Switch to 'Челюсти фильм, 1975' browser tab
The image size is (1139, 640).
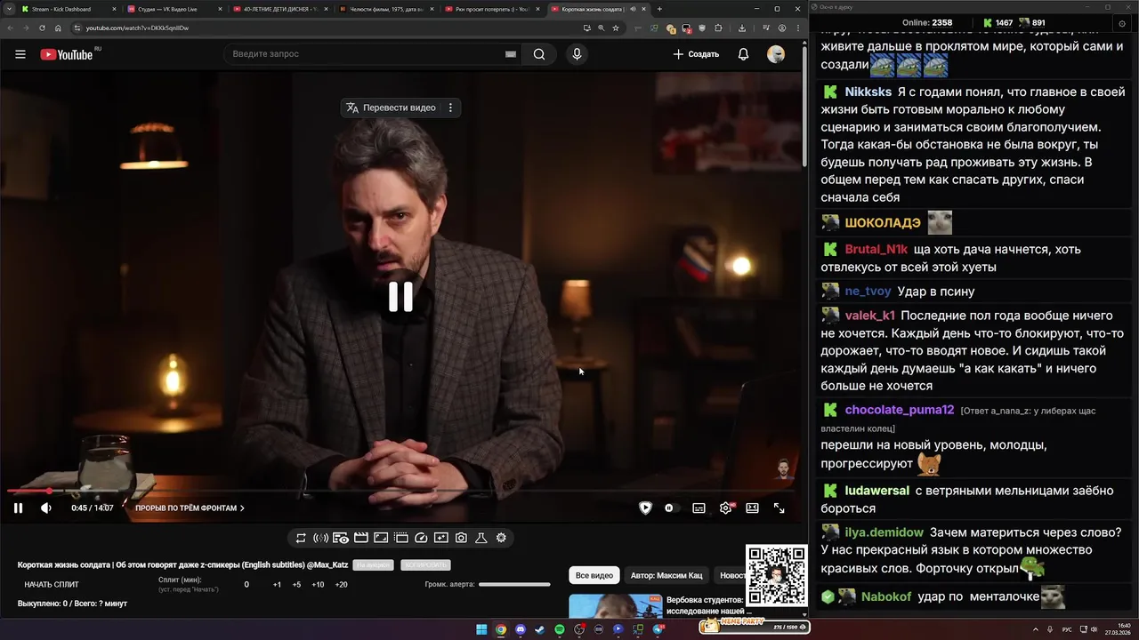pyautogui.click(x=384, y=9)
